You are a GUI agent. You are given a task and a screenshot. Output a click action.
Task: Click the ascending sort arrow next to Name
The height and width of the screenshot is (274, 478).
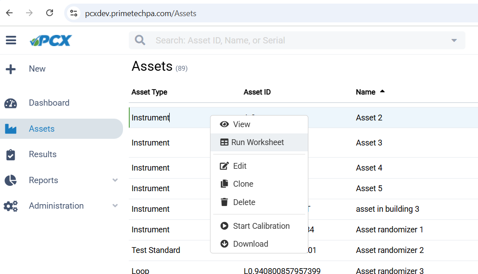coord(382,91)
